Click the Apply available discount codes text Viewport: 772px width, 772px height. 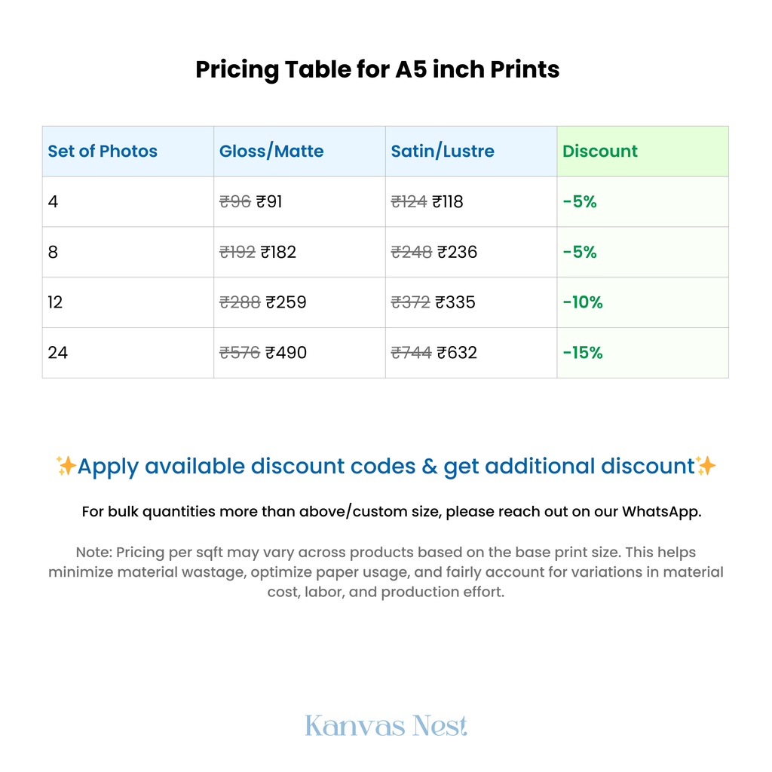click(x=386, y=466)
